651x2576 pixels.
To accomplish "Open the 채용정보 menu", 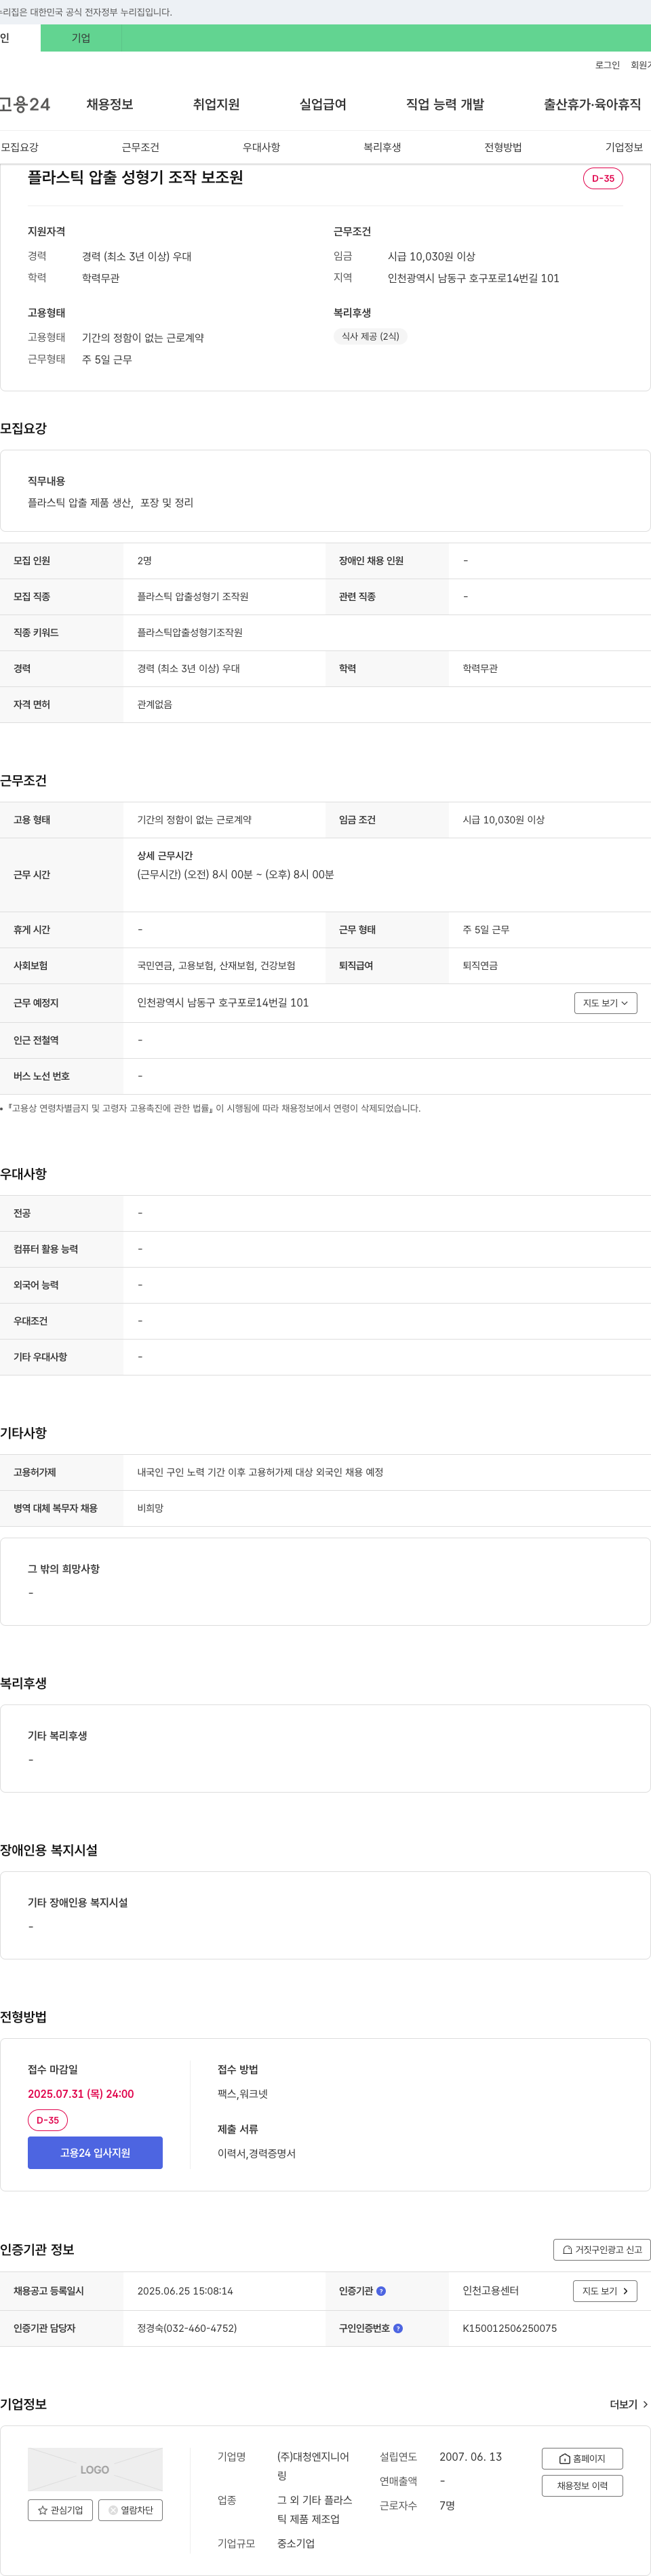I will pos(109,104).
